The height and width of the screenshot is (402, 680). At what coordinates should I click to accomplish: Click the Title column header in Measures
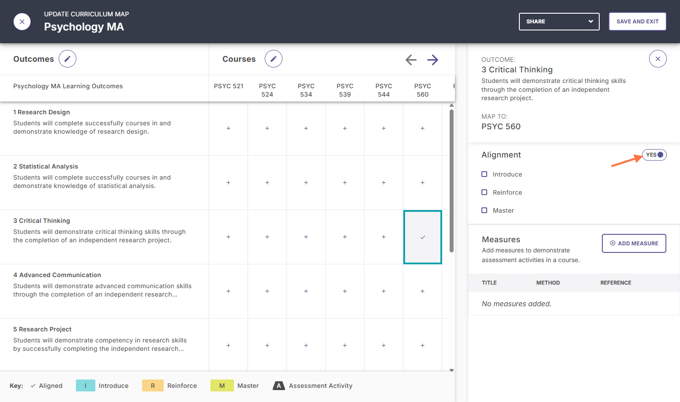point(489,283)
